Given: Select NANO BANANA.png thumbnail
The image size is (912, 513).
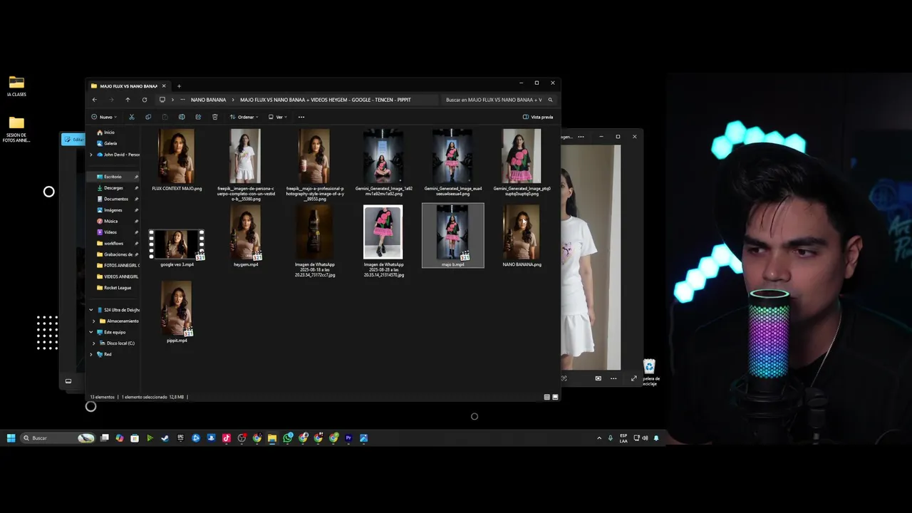Looking at the screenshot, I should click(522, 232).
